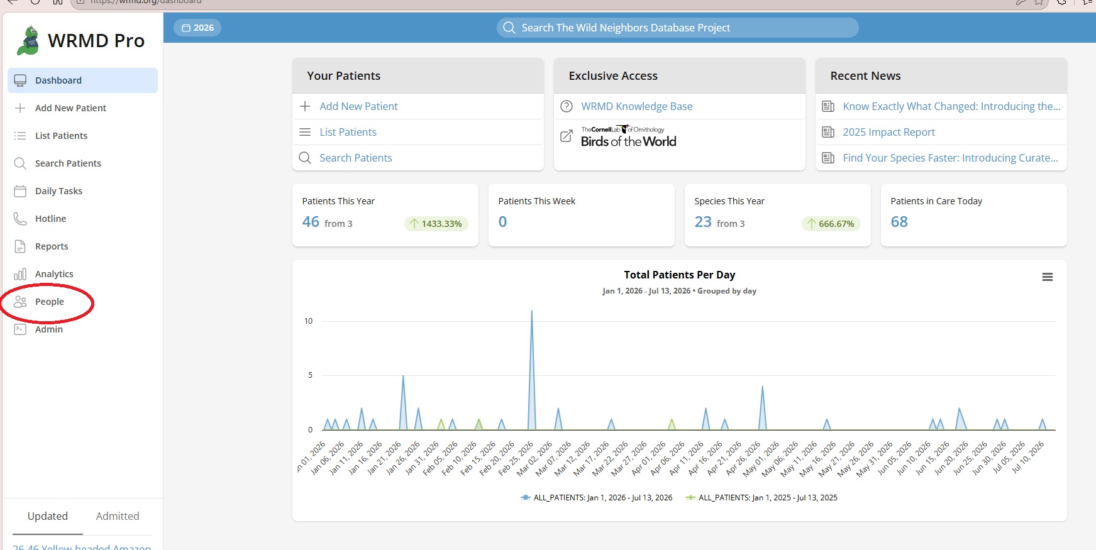
Task: Open People in the sidebar
Action: [49, 302]
